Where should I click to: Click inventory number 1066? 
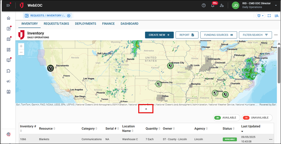click(x=23, y=139)
